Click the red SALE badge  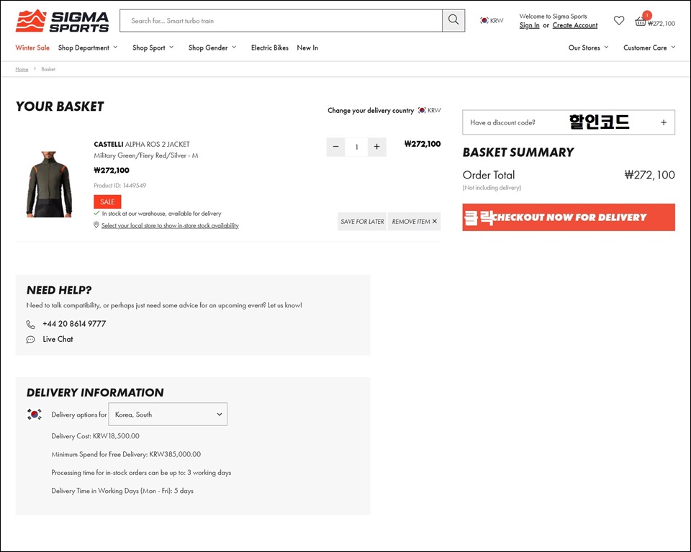point(107,202)
